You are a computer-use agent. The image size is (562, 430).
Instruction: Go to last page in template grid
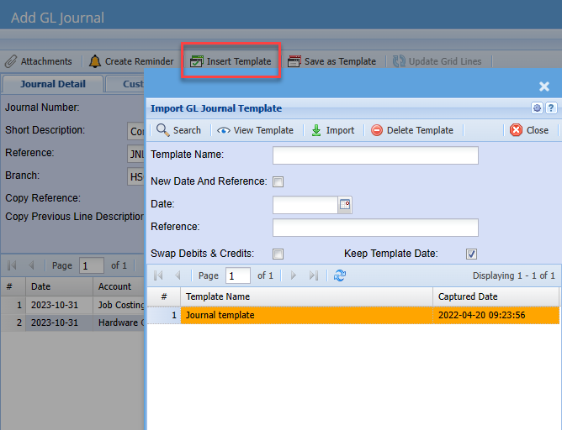pyautogui.click(x=314, y=275)
